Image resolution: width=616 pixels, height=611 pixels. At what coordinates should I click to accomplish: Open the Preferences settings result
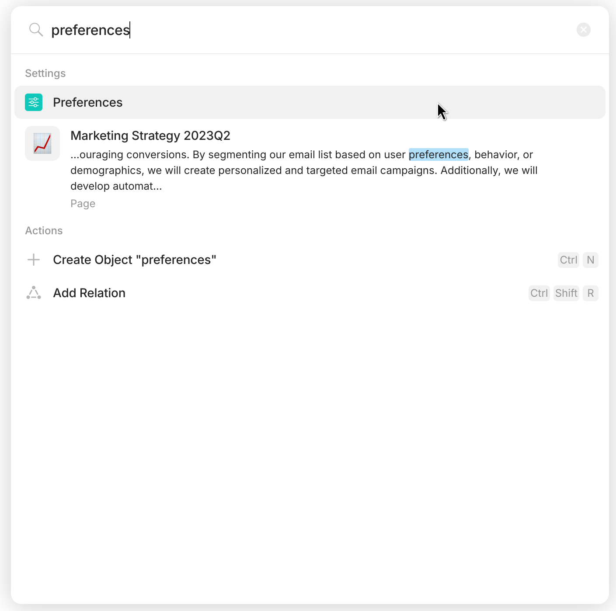(310, 102)
